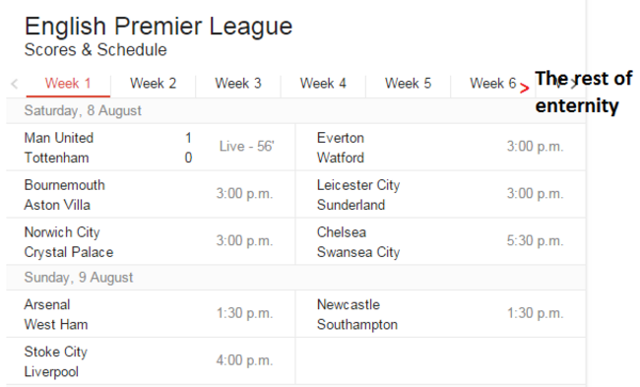Open the Week 6 tab
Screen dimensions: 640x387
tap(492, 84)
